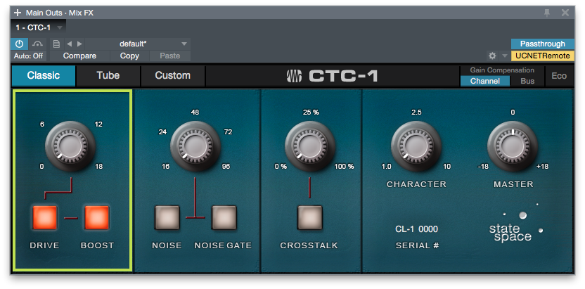Toggle the plugin power/bypass button
This screenshot has height=289, width=585.
pyautogui.click(x=19, y=44)
